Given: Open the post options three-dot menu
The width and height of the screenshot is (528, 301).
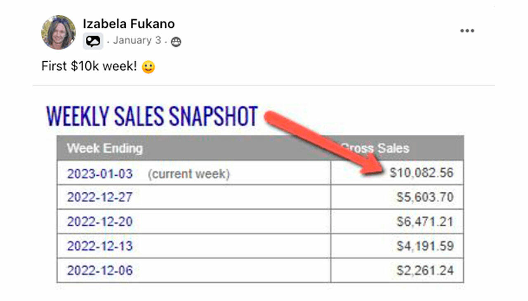Looking at the screenshot, I should (x=467, y=31).
